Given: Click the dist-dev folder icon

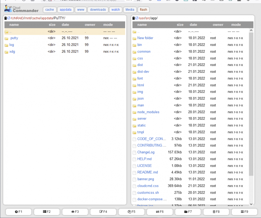Looking at the screenshot, I should 134,72.
